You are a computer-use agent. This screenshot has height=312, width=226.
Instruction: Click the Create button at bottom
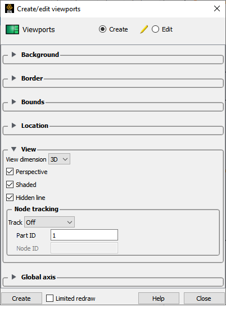pyautogui.click(x=21, y=298)
